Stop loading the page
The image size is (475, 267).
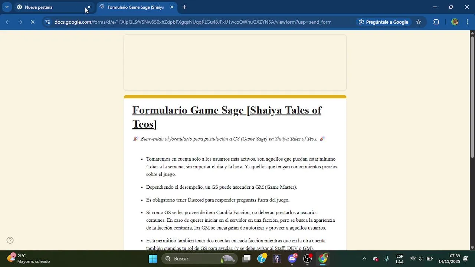(33, 22)
